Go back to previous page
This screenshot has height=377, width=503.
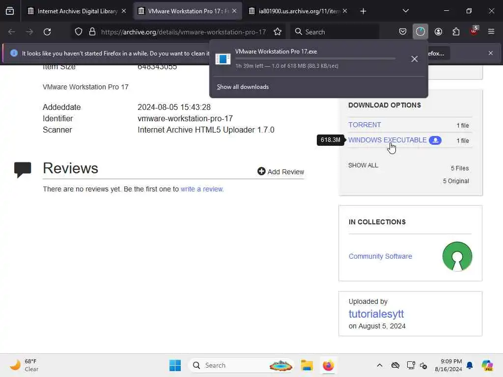[12, 32]
